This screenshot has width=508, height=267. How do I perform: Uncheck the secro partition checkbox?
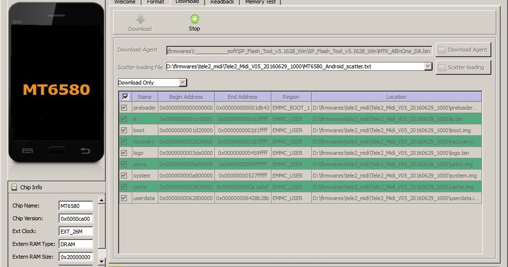pyautogui.click(x=124, y=164)
